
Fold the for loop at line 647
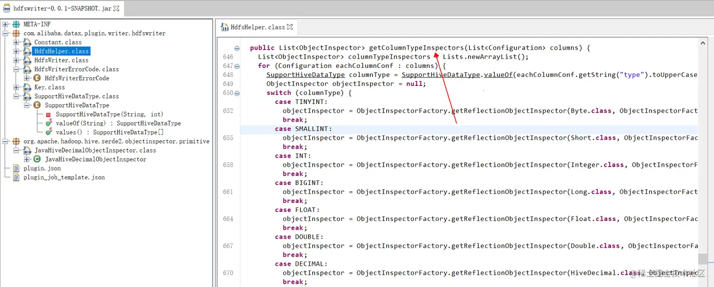(x=237, y=66)
